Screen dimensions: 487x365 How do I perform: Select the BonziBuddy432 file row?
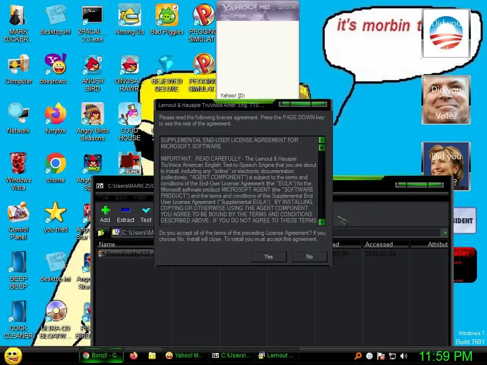[126, 254]
